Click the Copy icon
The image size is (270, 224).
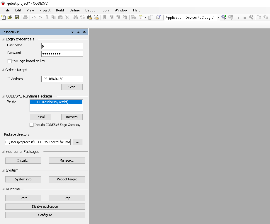(54, 17)
